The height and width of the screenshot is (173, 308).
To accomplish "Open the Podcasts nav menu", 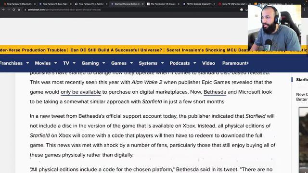I will click(x=180, y=63).
